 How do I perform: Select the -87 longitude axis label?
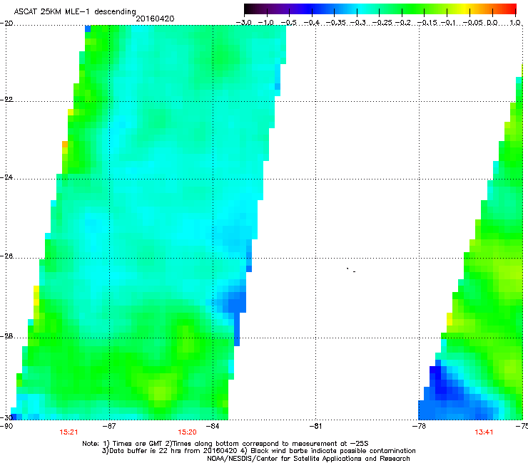click(109, 427)
